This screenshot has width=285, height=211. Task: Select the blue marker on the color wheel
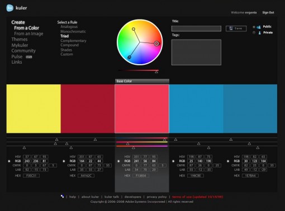point(129,57)
